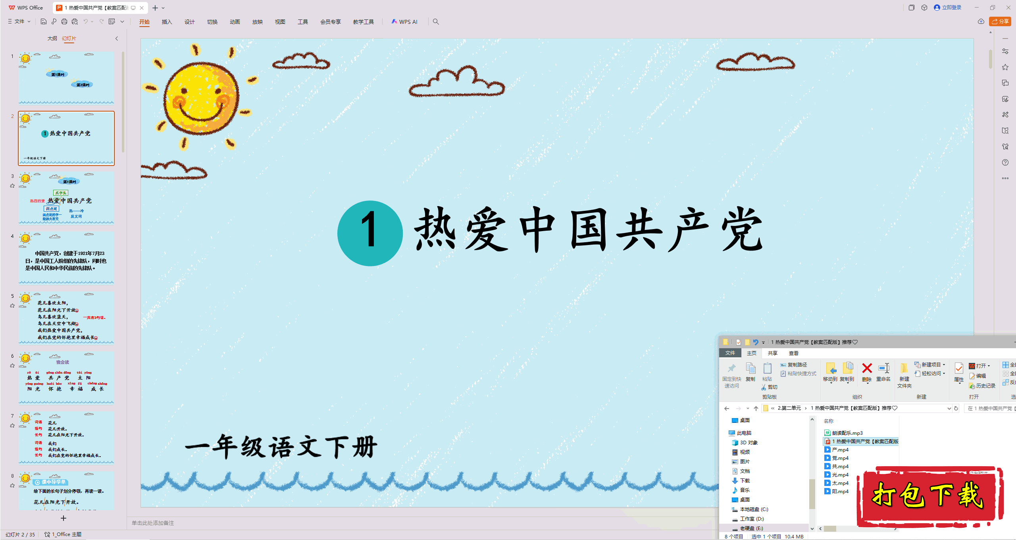Click the multi-window tabs icon
Screen dimensions: 1016x540
click(912, 8)
